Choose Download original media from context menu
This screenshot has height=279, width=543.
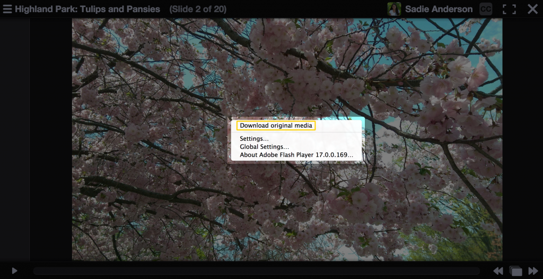point(276,125)
